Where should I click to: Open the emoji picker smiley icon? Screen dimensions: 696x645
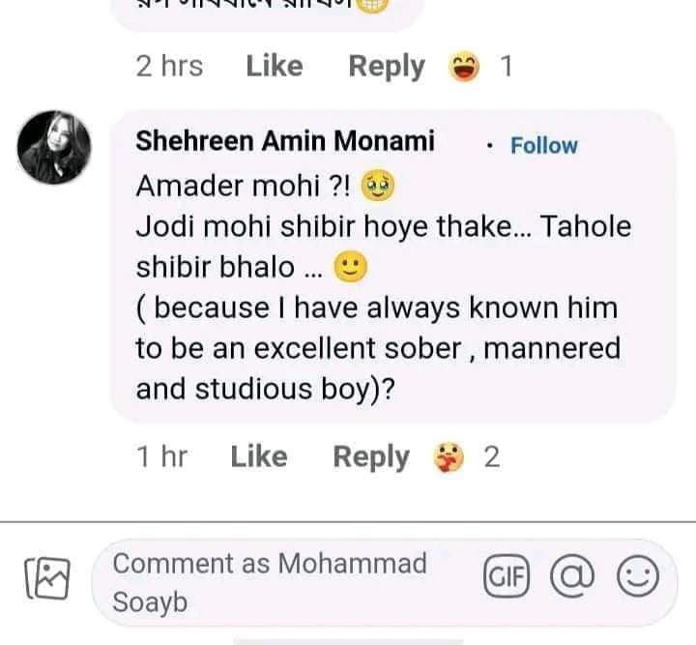pos(638,578)
